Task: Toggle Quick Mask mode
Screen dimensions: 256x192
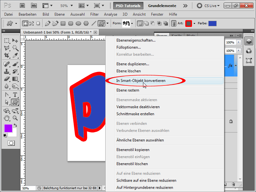Action: (11, 143)
